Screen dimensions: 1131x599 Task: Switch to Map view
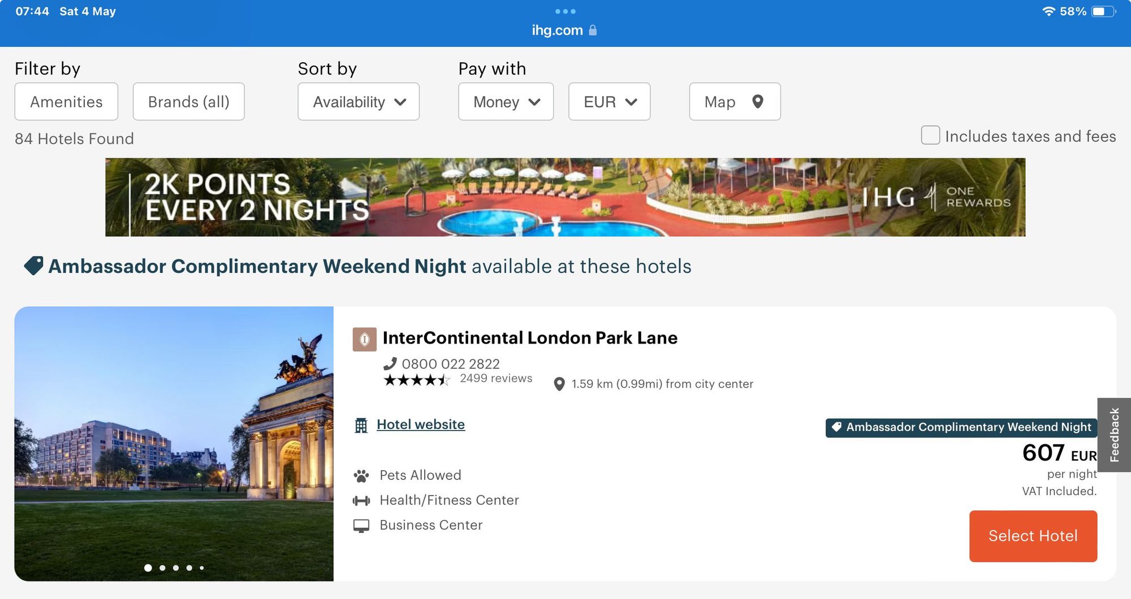pyautogui.click(x=734, y=102)
